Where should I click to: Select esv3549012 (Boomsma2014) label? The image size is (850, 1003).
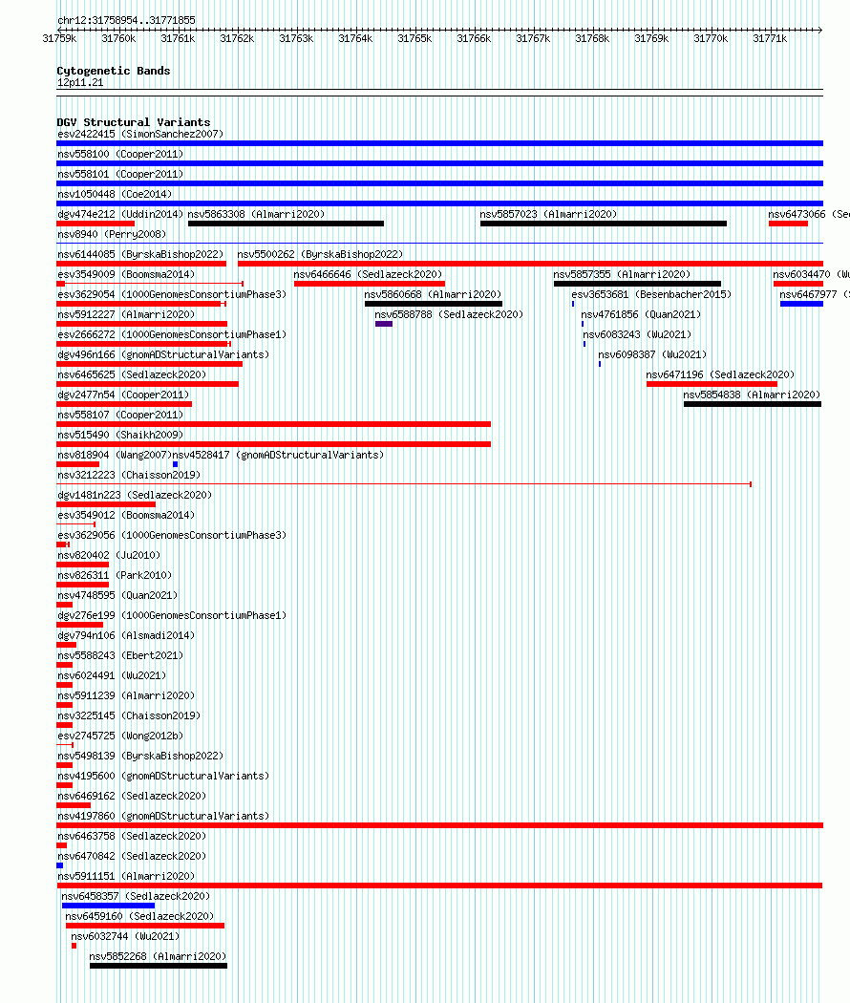(126, 515)
